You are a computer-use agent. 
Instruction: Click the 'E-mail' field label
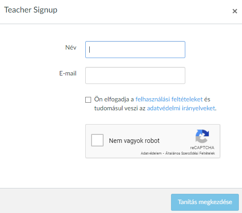pos(68,73)
